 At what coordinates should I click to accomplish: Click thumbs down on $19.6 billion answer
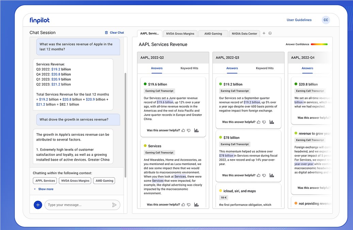click(189, 130)
